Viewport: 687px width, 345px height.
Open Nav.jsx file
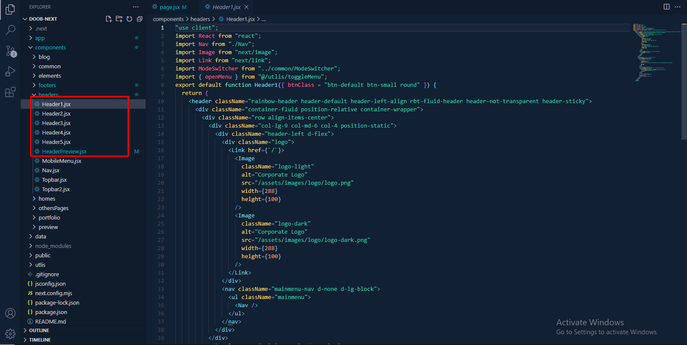(83, 170)
